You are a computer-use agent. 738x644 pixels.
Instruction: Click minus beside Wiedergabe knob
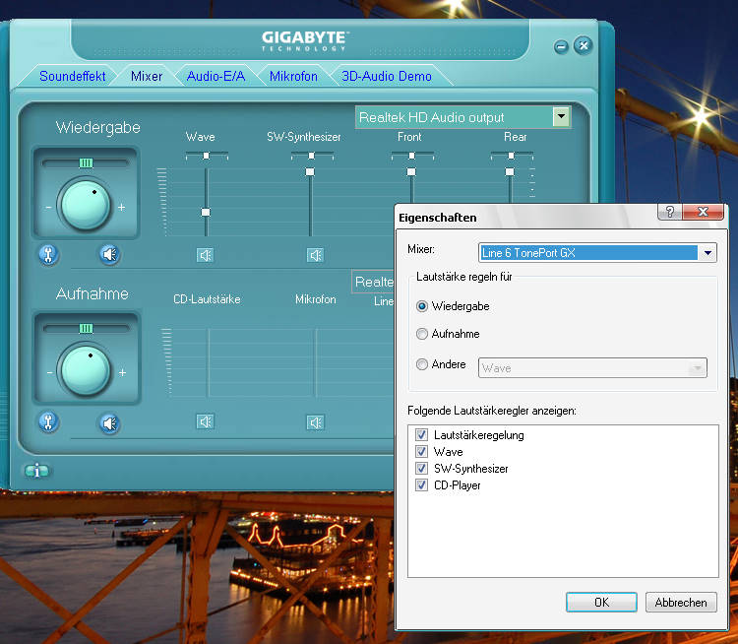[x=48, y=208]
